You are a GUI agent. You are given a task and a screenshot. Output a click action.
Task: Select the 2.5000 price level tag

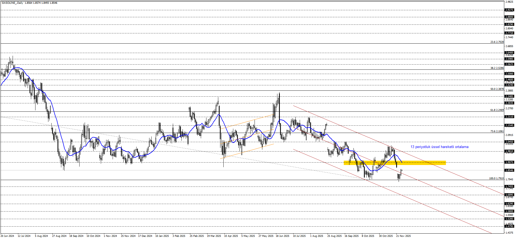(x=509, y=74)
